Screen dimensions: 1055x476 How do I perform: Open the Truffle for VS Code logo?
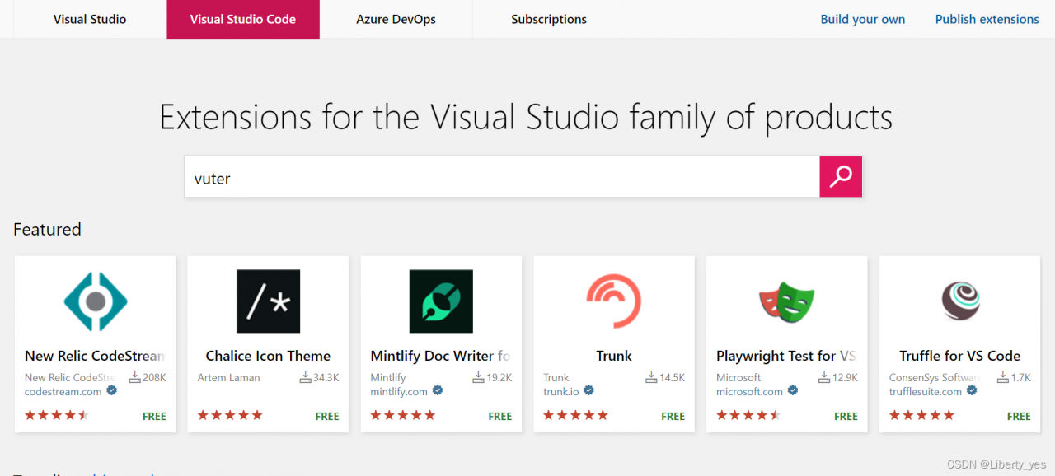(x=960, y=301)
